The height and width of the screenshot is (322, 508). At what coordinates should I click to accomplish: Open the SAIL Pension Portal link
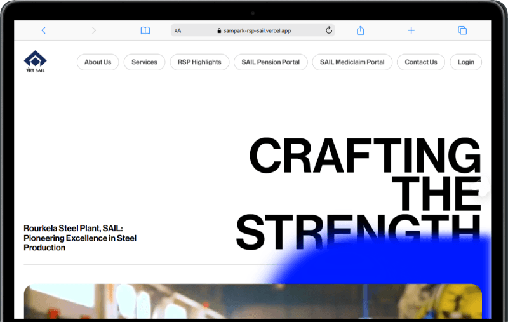pos(271,62)
